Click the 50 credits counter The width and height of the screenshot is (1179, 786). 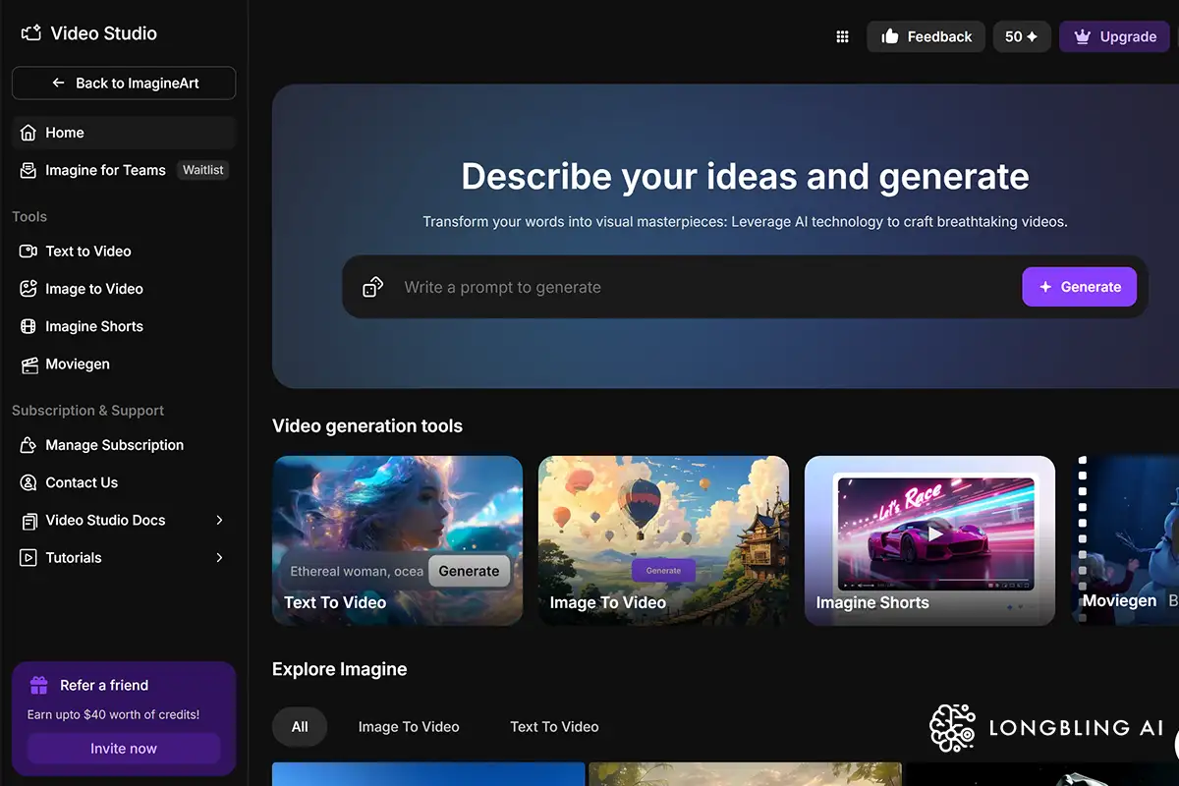click(x=1022, y=36)
